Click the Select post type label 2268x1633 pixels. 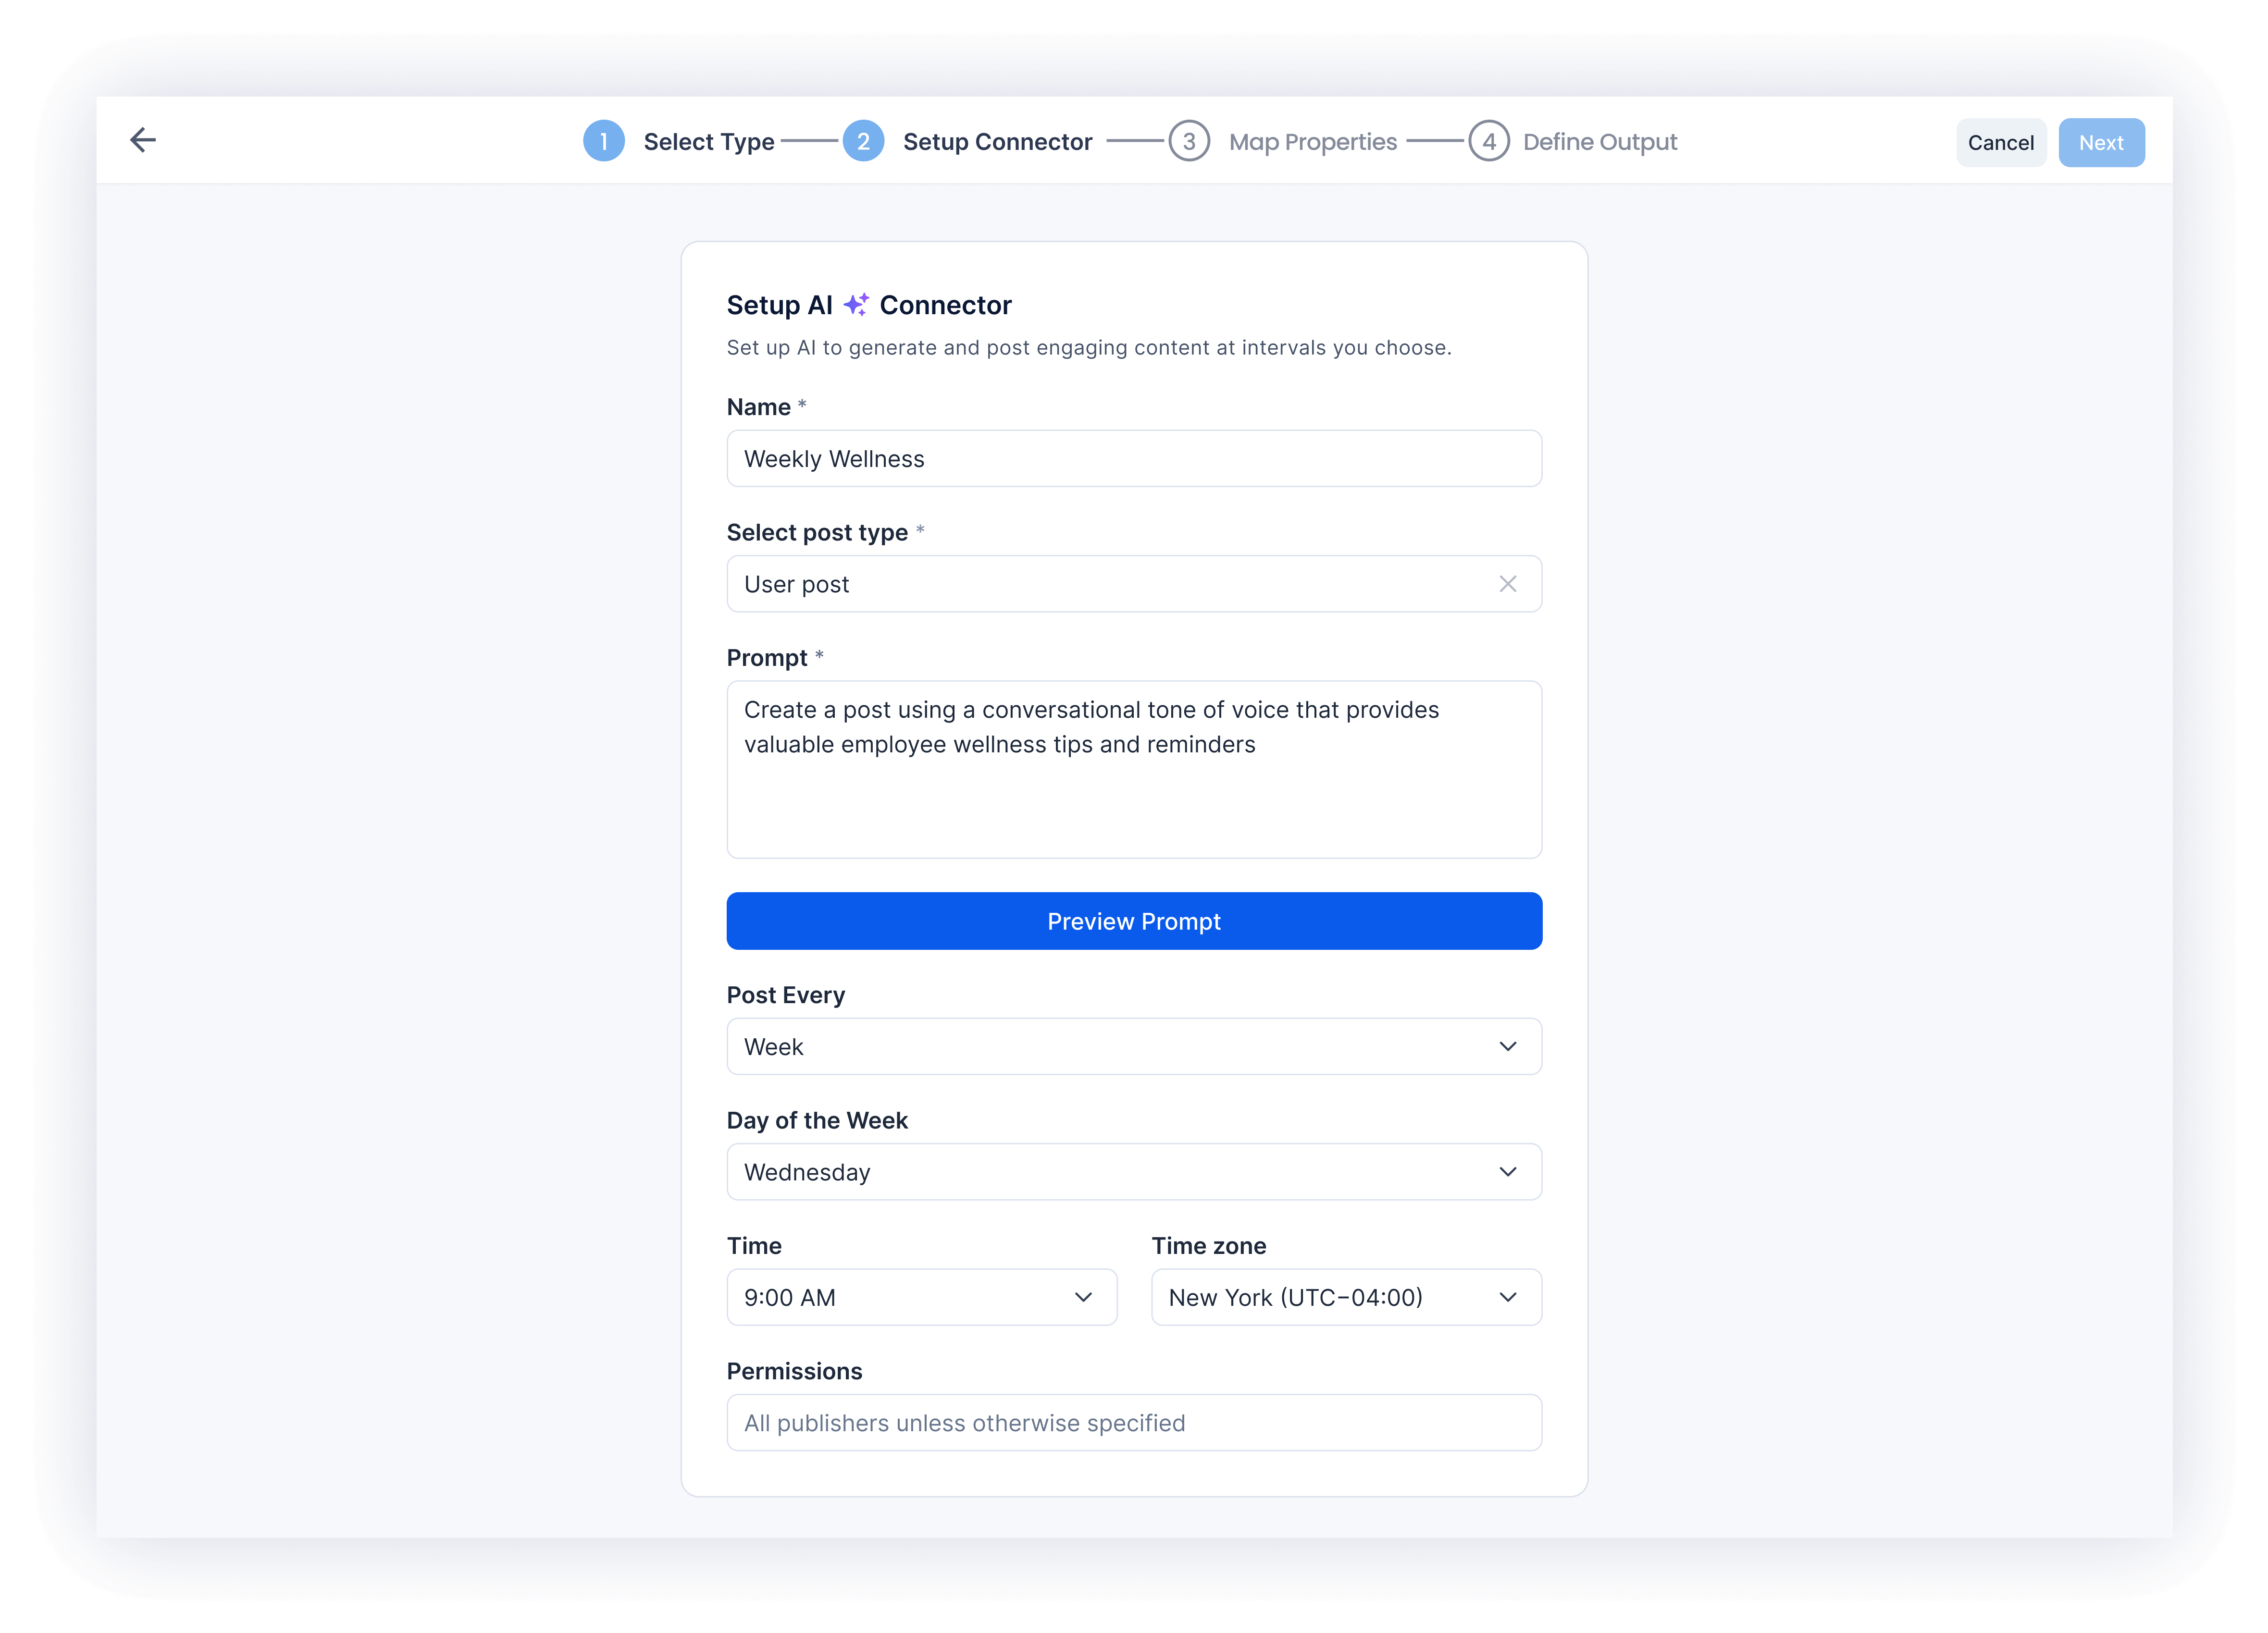(x=817, y=533)
